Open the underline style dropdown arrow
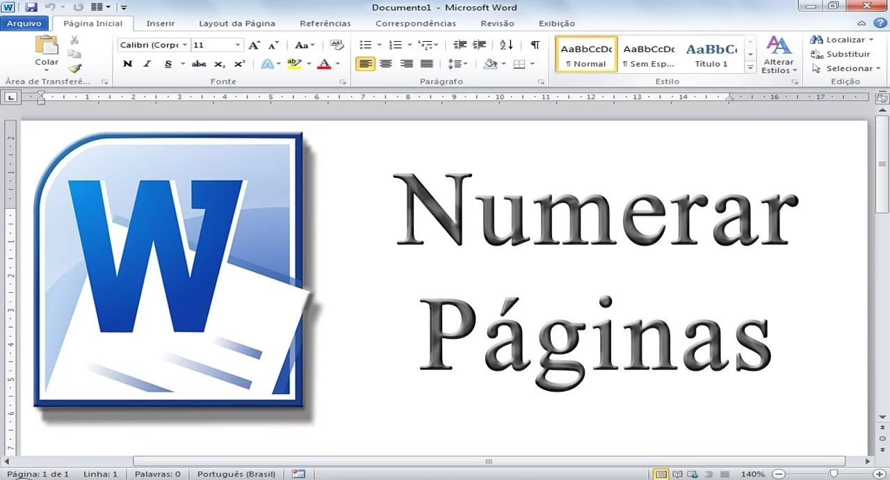This screenshot has width=890, height=480. click(182, 64)
